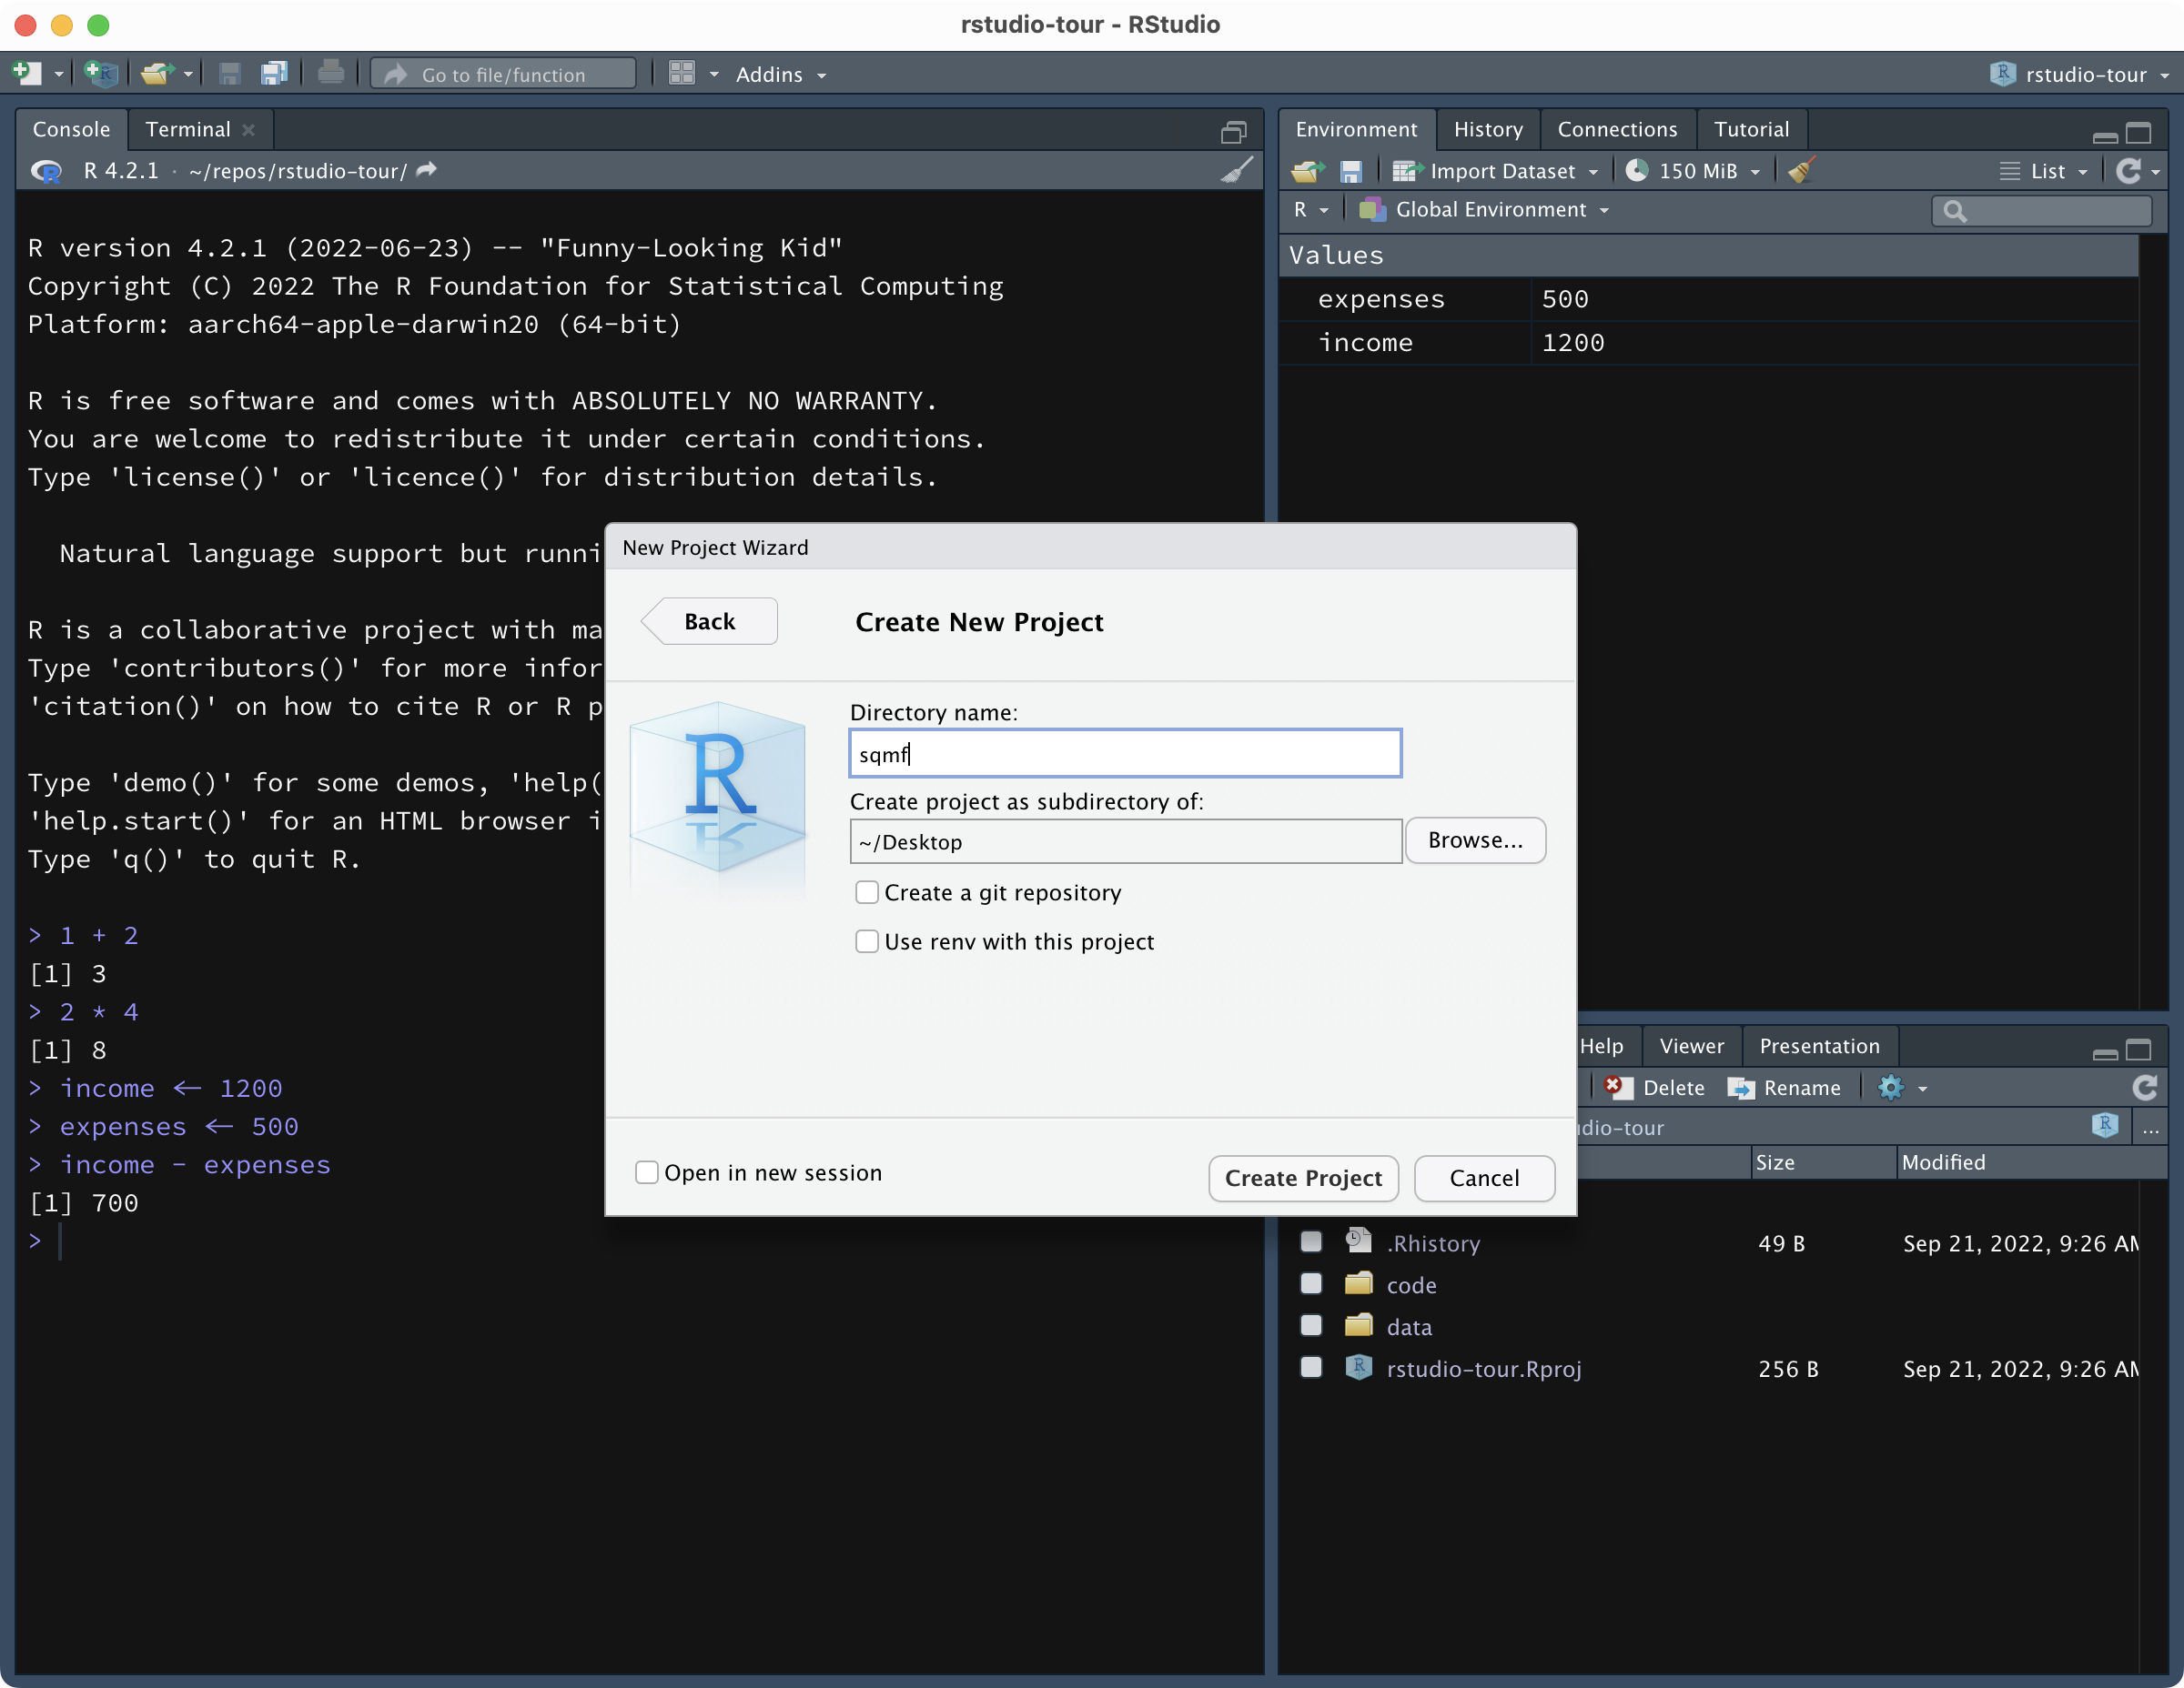
Task: Enable the Create a git repository checkbox
Action: (x=867, y=892)
